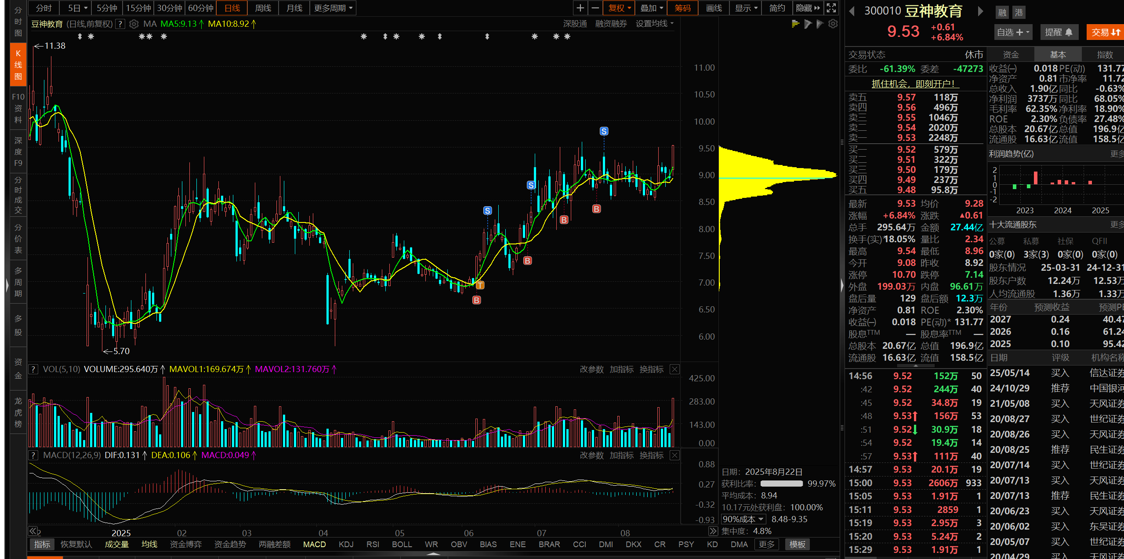Switch to 周线 weekly tab
Screen dimensions: 1124x559
263,8
